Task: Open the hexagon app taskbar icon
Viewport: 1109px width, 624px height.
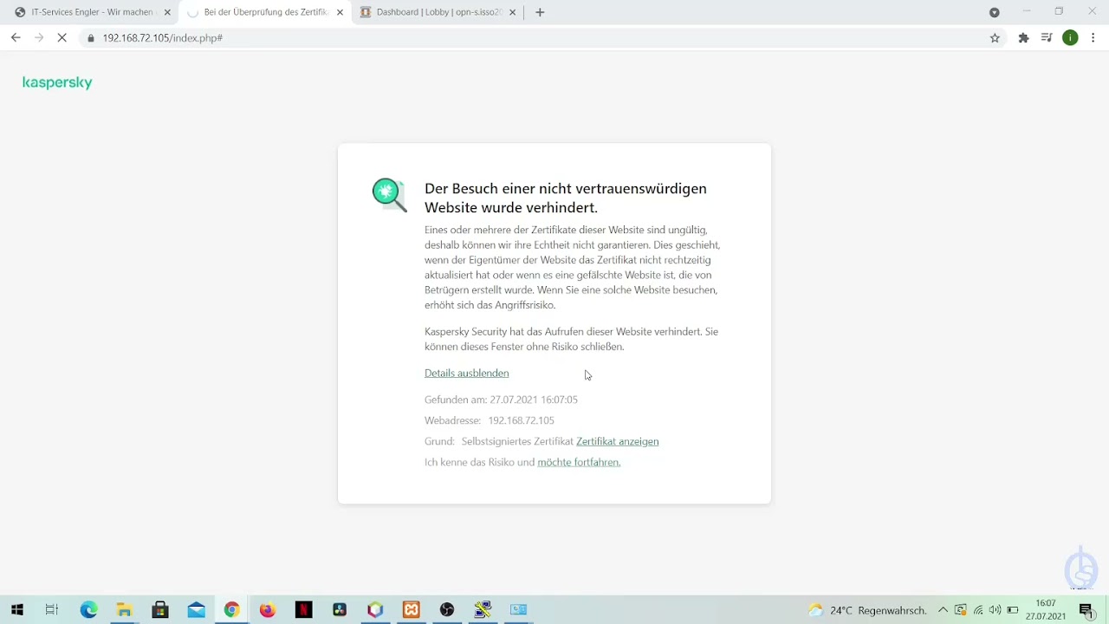Action: point(375,610)
